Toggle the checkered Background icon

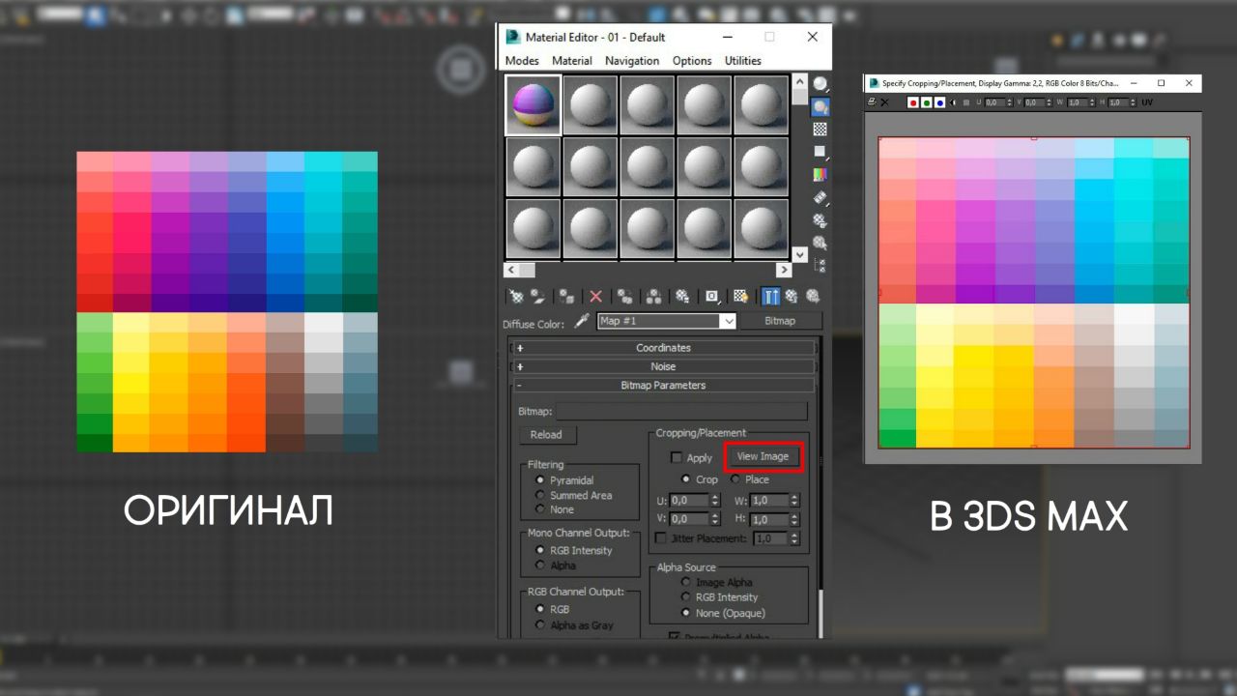tap(820, 129)
